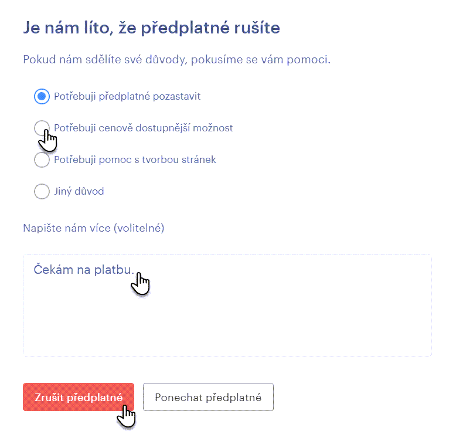
Task: Click the "Jiný důvod" label text
Action: click(79, 191)
